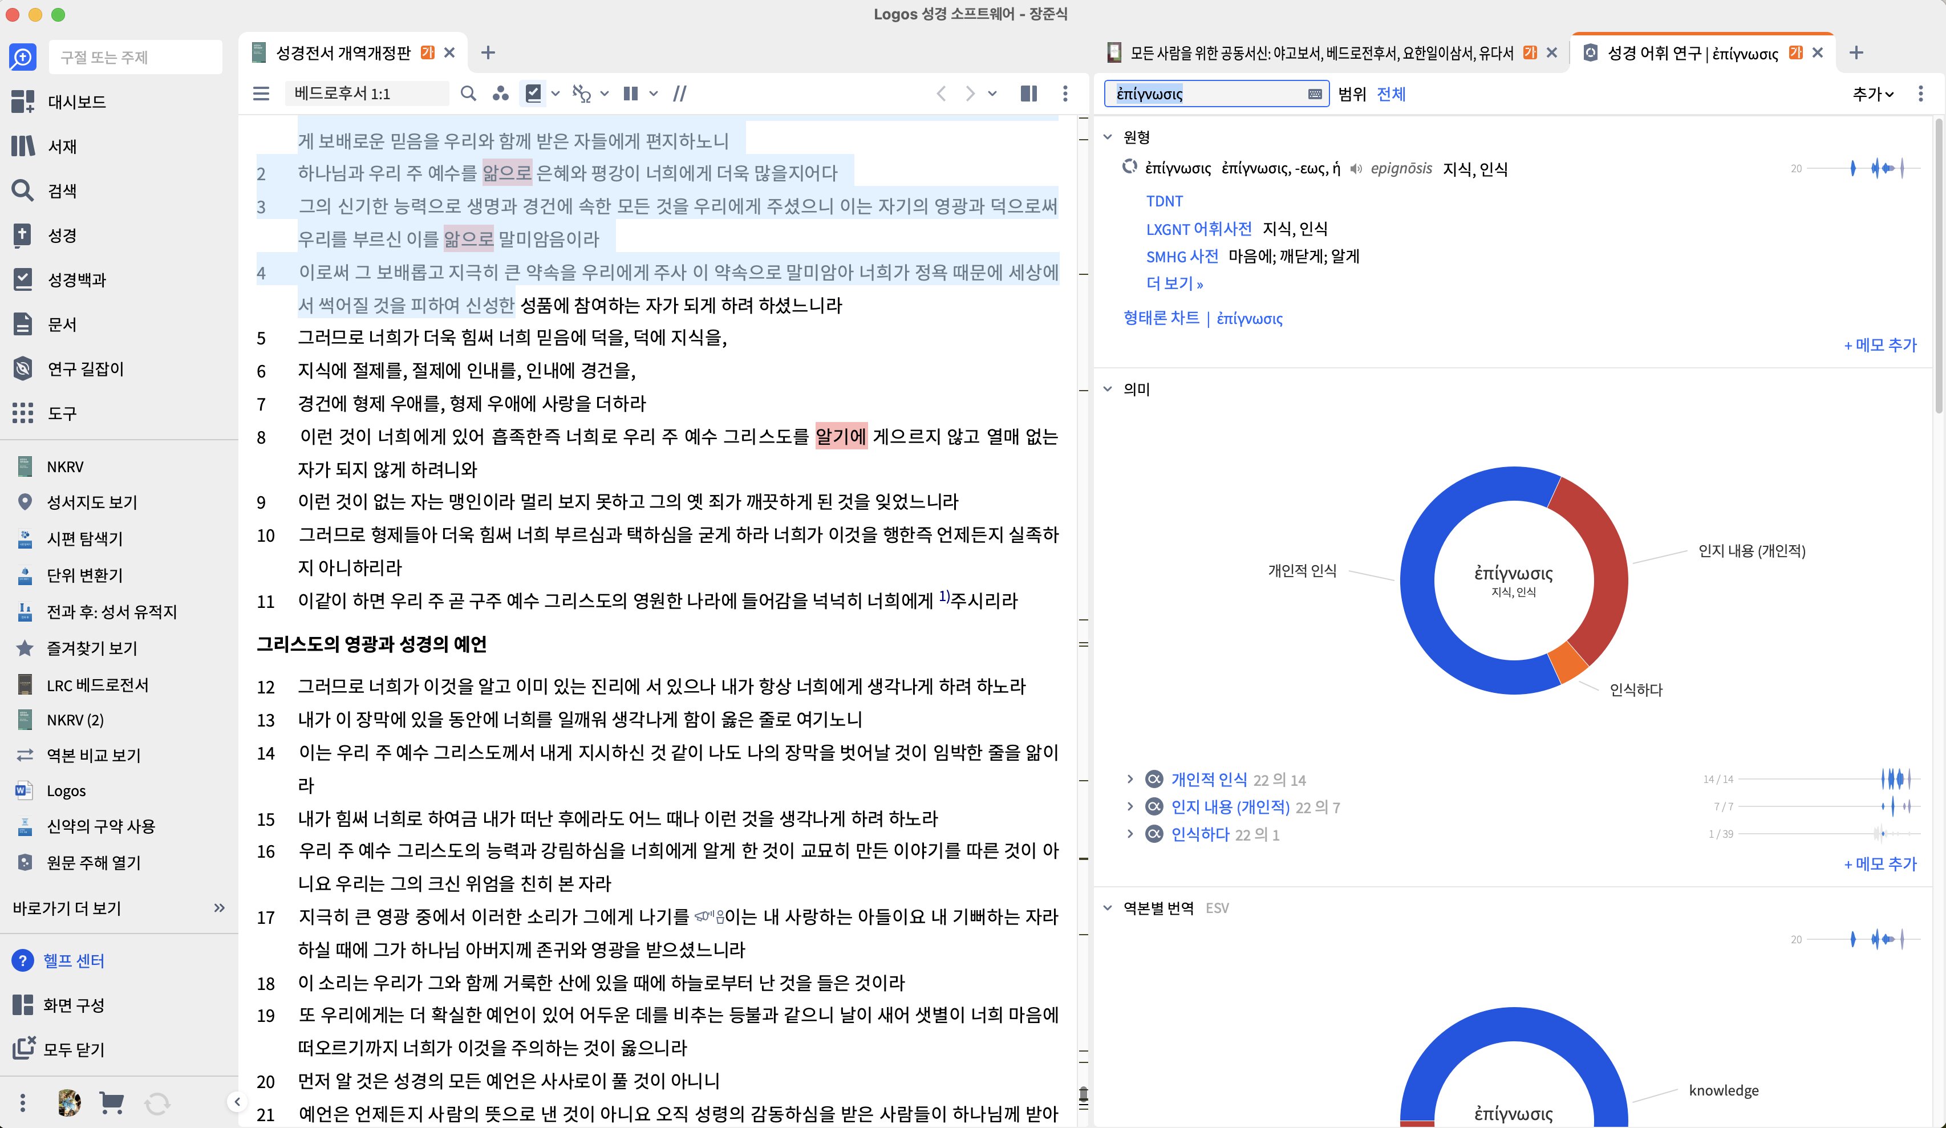Collapse the 의미 section
This screenshot has width=1946, height=1128.
(x=1108, y=389)
